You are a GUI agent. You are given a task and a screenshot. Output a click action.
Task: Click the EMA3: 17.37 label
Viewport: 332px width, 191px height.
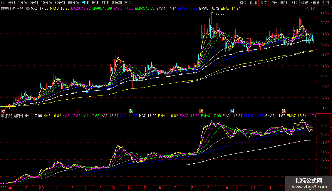(x=145, y=9)
